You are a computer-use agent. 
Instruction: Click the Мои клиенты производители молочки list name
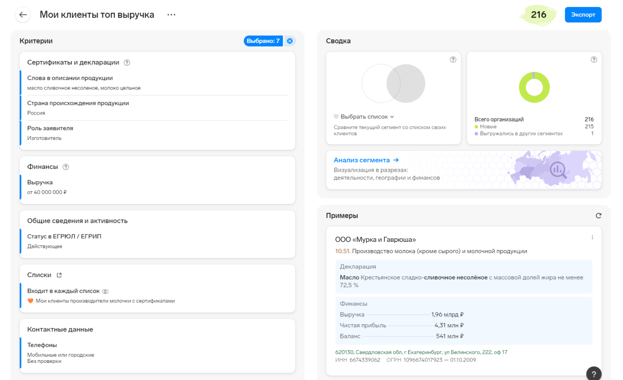point(105,301)
